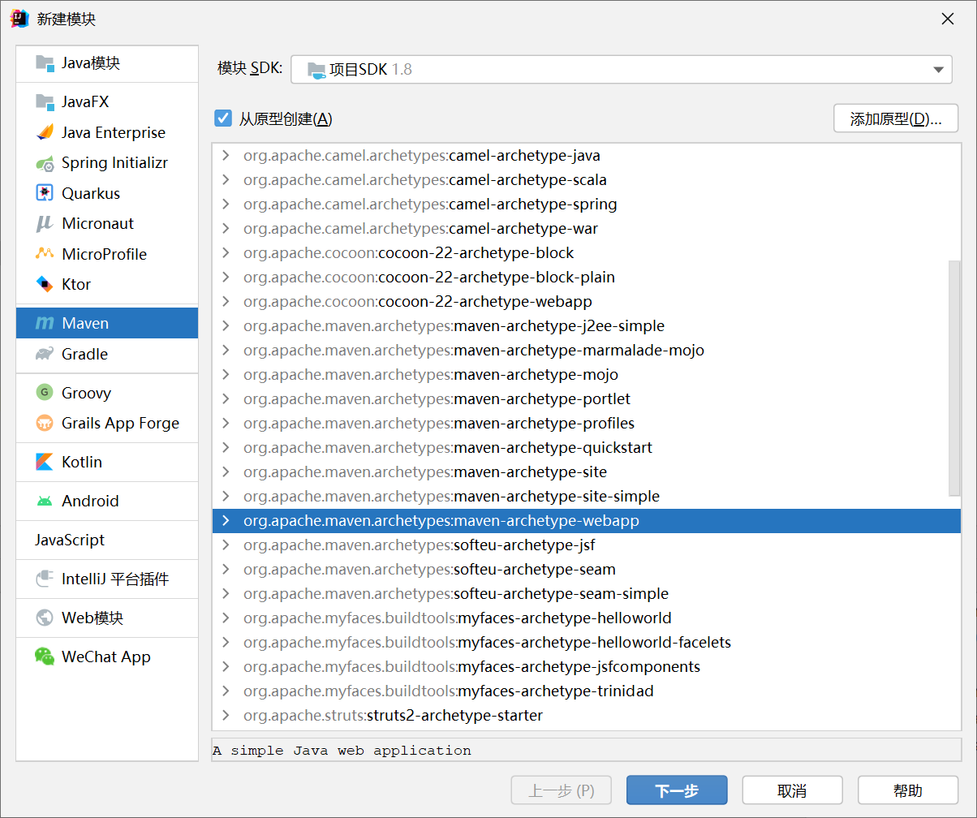The height and width of the screenshot is (818, 977).
Task: Expand myfaces-archetype-helloworld node
Action: coord(226,618)
